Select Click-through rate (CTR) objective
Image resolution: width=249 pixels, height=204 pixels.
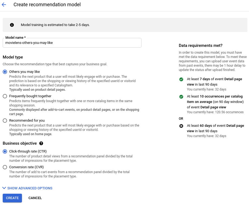point(5,151)
